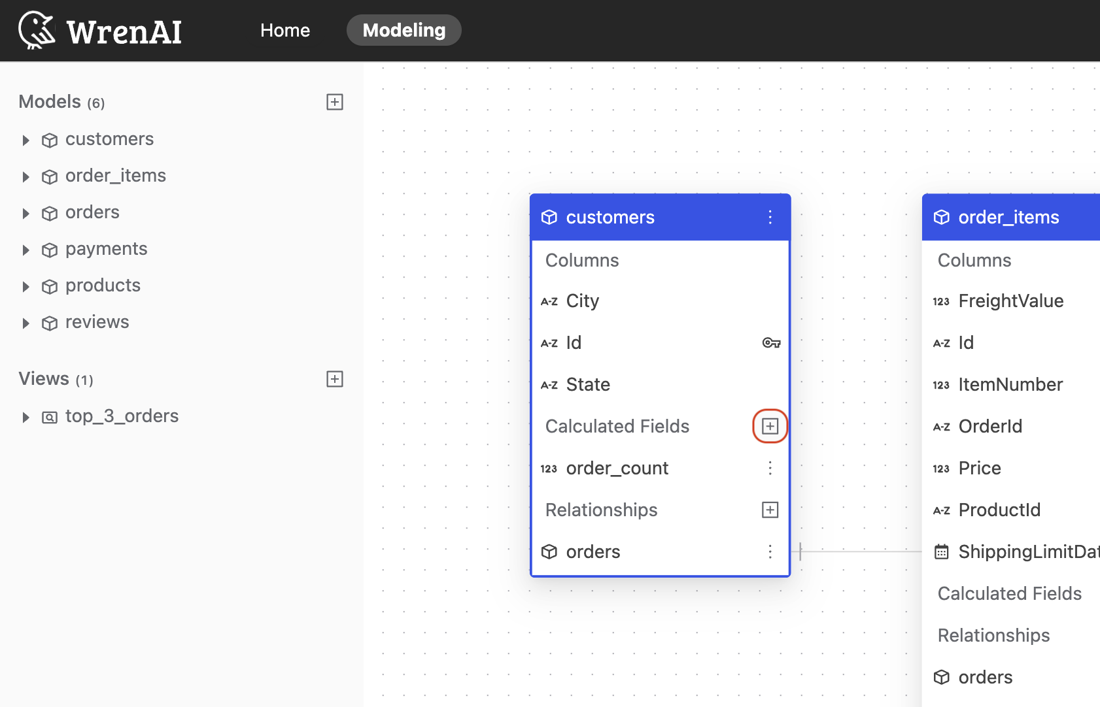Expand the customers model in sidebar

[x=26, y=140]
